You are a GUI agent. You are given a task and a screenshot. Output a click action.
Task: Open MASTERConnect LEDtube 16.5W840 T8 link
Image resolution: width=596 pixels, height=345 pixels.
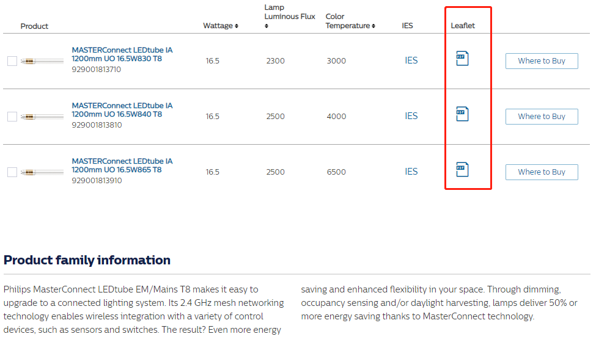tap(122, 110)
